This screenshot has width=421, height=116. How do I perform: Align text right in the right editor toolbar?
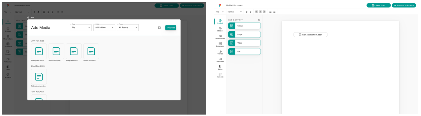pyautogui.click(x=264, y=12)
